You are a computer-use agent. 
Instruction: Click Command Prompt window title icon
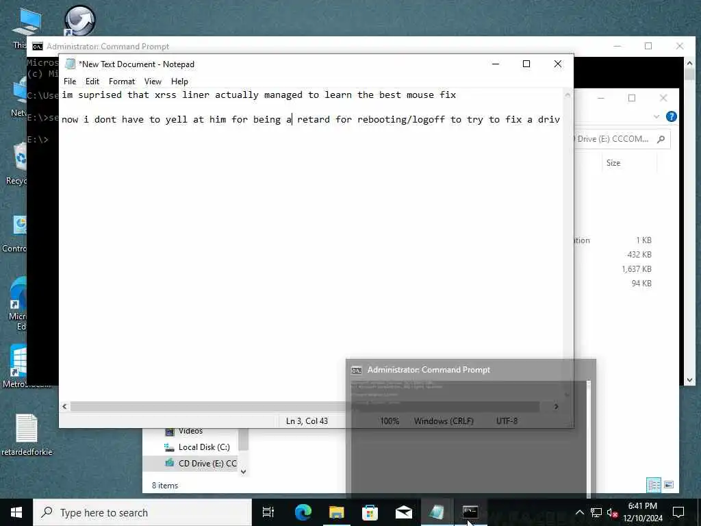tap(38, 47)
